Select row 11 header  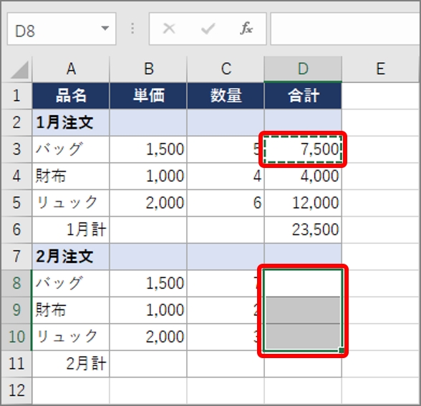point(16,364)
